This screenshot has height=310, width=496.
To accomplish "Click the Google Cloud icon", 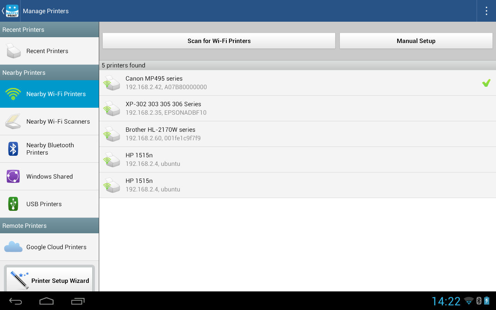I will tap(13, 247).
